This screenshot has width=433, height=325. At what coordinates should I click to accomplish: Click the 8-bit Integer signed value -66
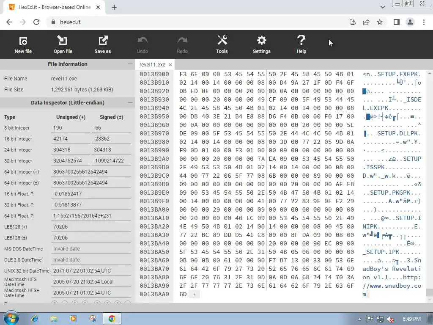coord(111,128)
